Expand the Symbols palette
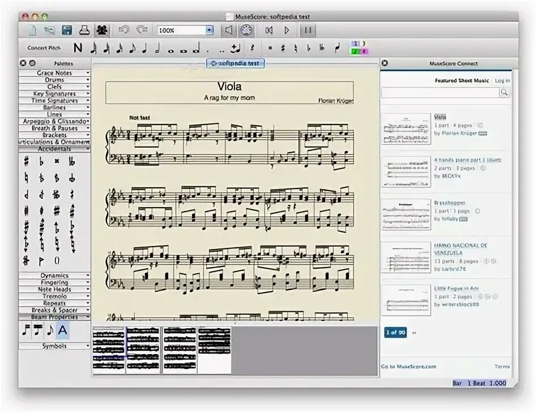 pyautogui.click(x=54, y=346)
